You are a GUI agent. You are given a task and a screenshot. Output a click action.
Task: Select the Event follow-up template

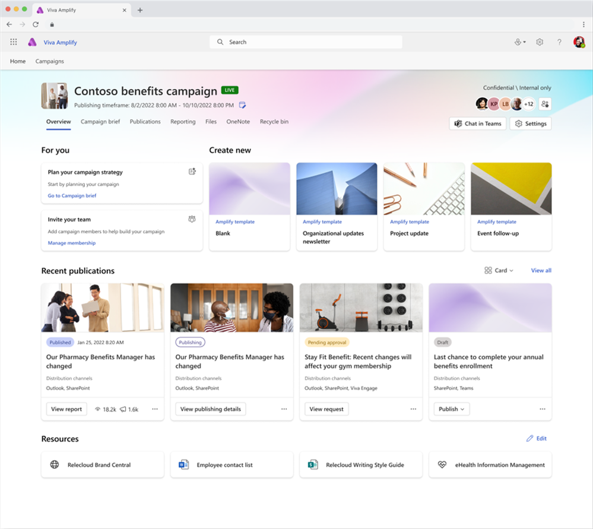point(511,207)
